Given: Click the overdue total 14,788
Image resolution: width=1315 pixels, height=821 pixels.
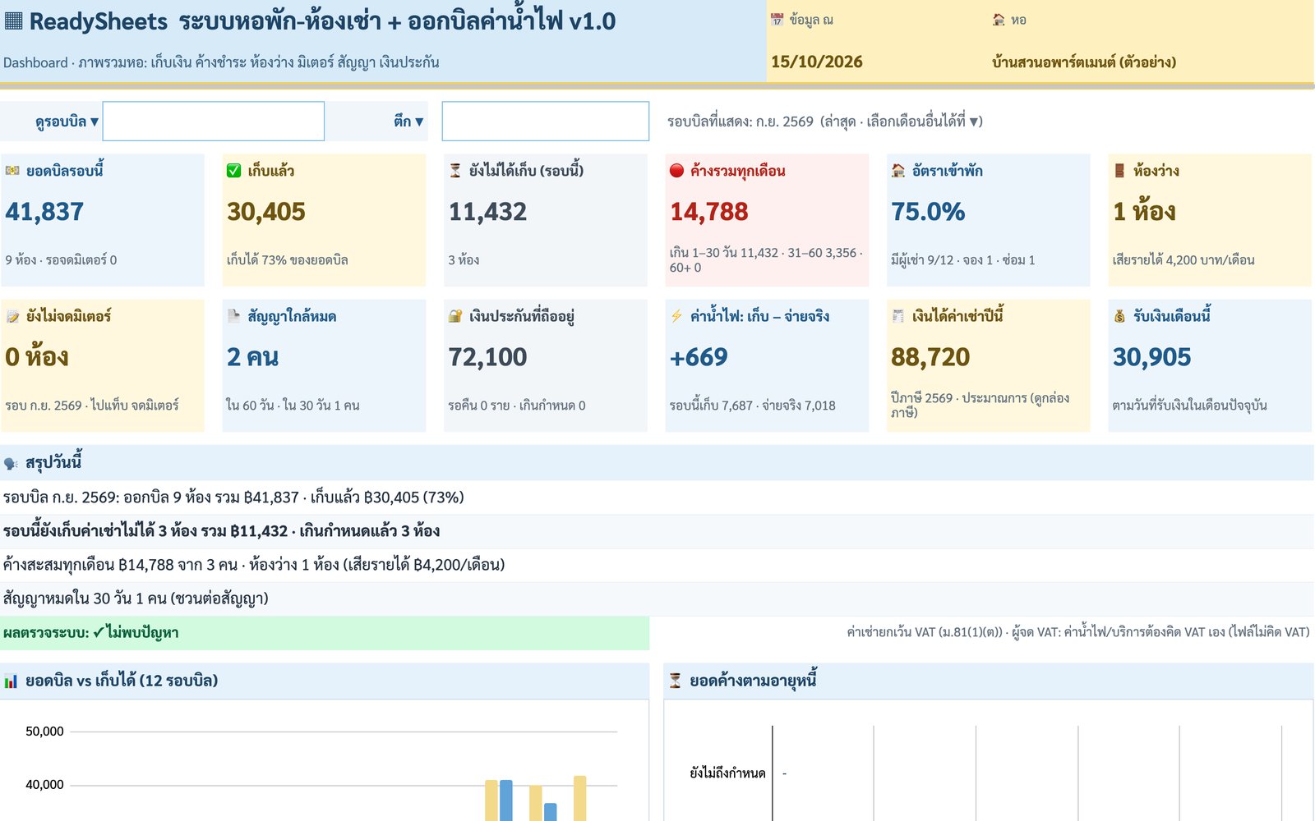Looking at the screenshot, I should [709, 212].
